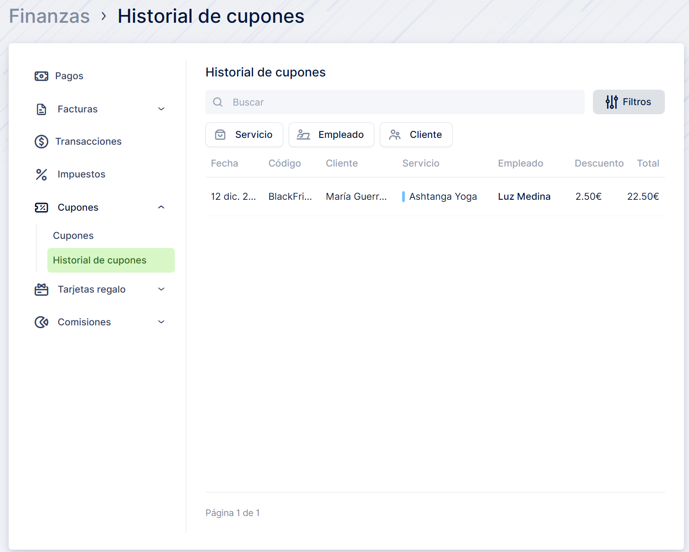Click the Cupones ticket icon
Screen dimensions: 689x552
click(x=41, y=208)
